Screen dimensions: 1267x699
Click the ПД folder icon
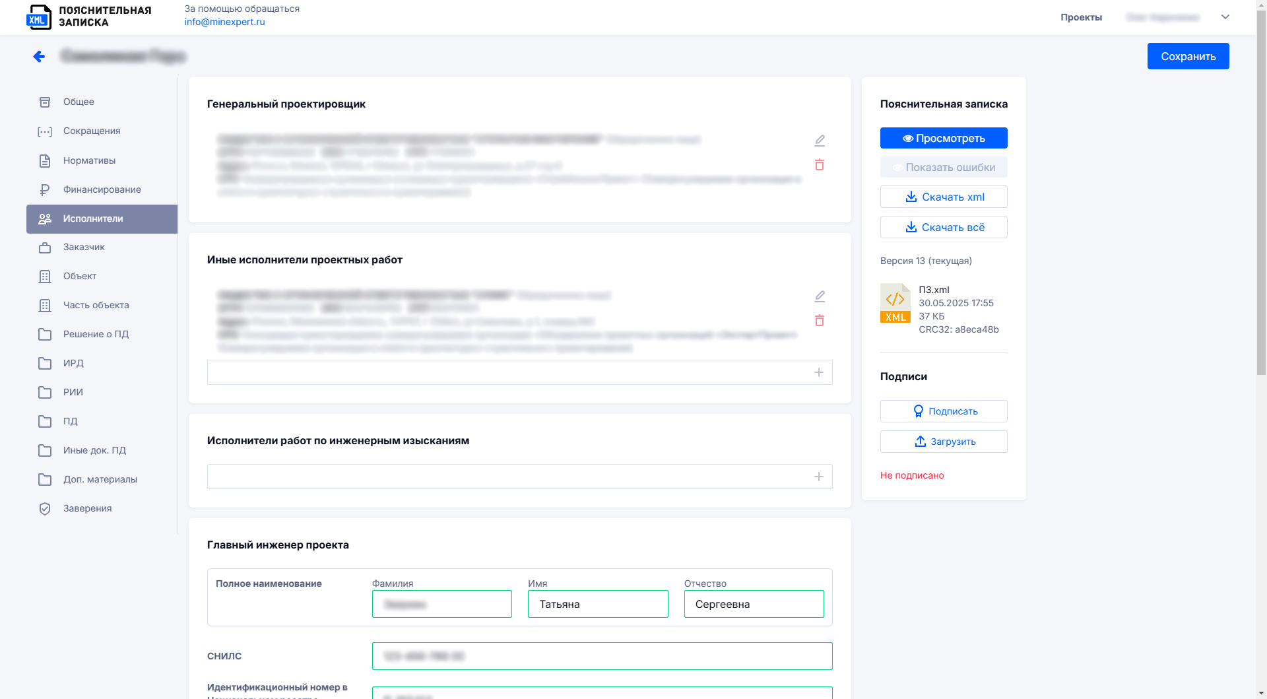[x=45, y=422]
